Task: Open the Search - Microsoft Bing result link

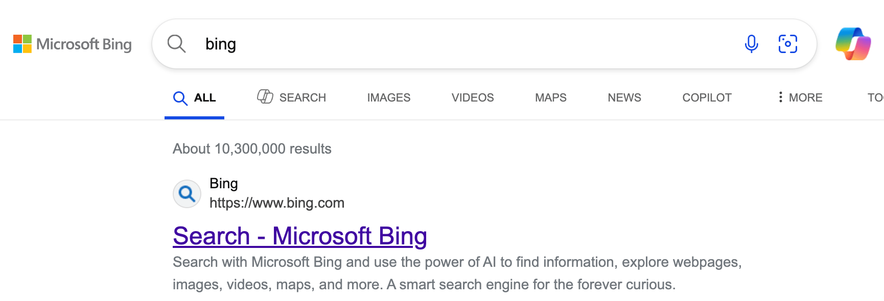Action: coord(299,236)
